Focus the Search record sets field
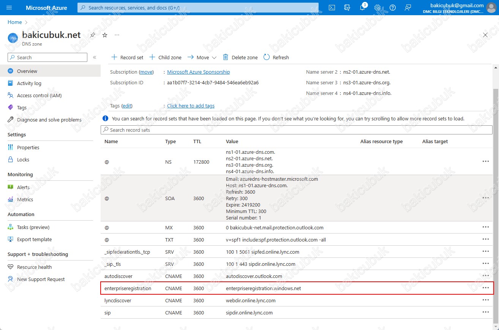Screen dimensions: 499x330 click(297, 130)
